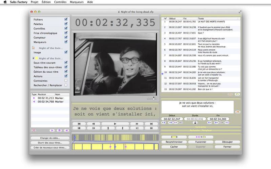Click the yellow subtitle block button
This screenshot has height=169, width=271.
174,137
